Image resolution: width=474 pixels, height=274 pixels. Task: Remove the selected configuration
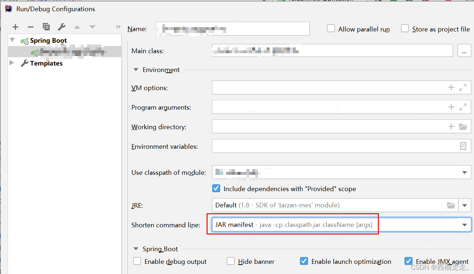[x=30, y=27]
